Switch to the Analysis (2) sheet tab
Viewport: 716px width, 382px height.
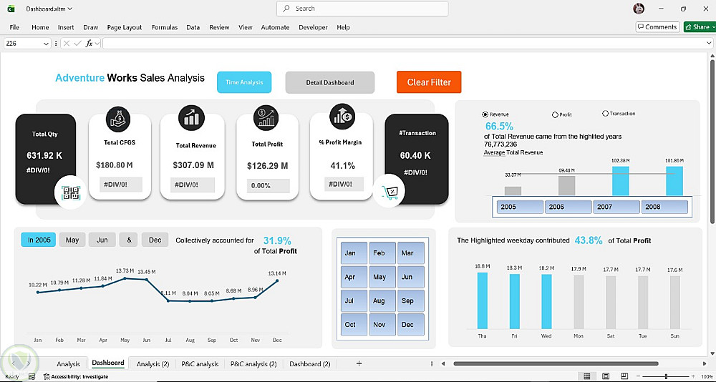(153, 363)
